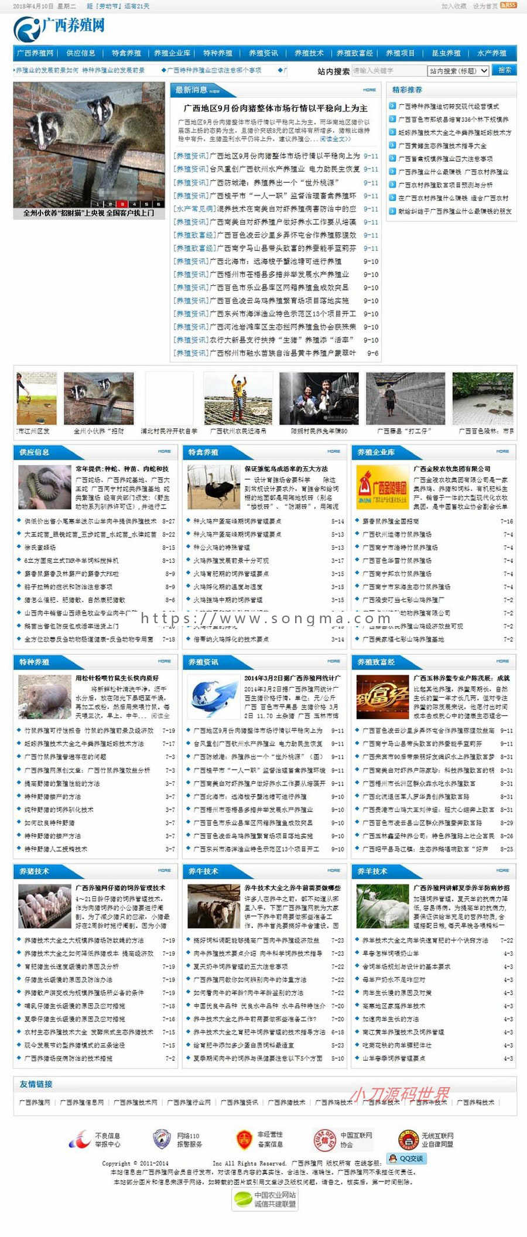Open MORE in 最新消息 header
Viewport: 527px width, 1237px height.
[369, 90]
